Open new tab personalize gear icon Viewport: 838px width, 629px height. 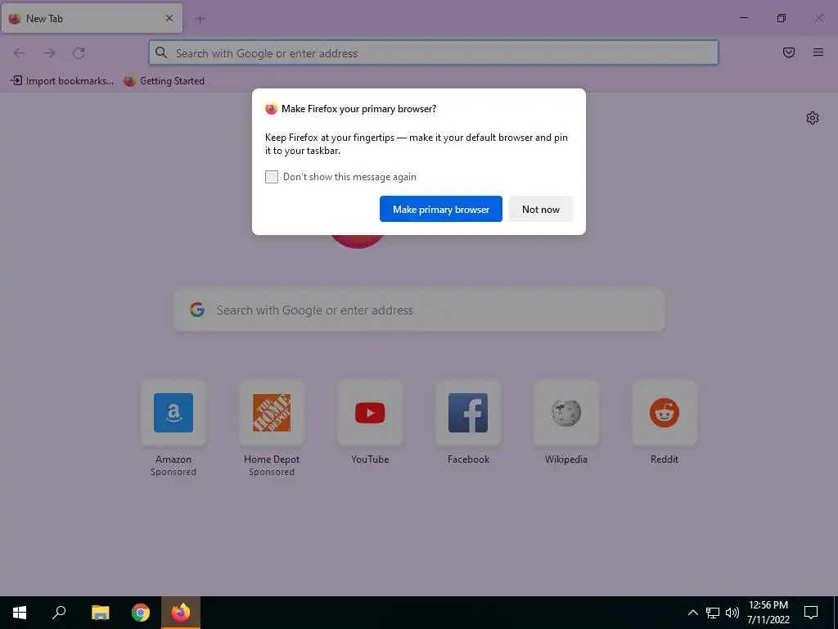click(813, 118)
